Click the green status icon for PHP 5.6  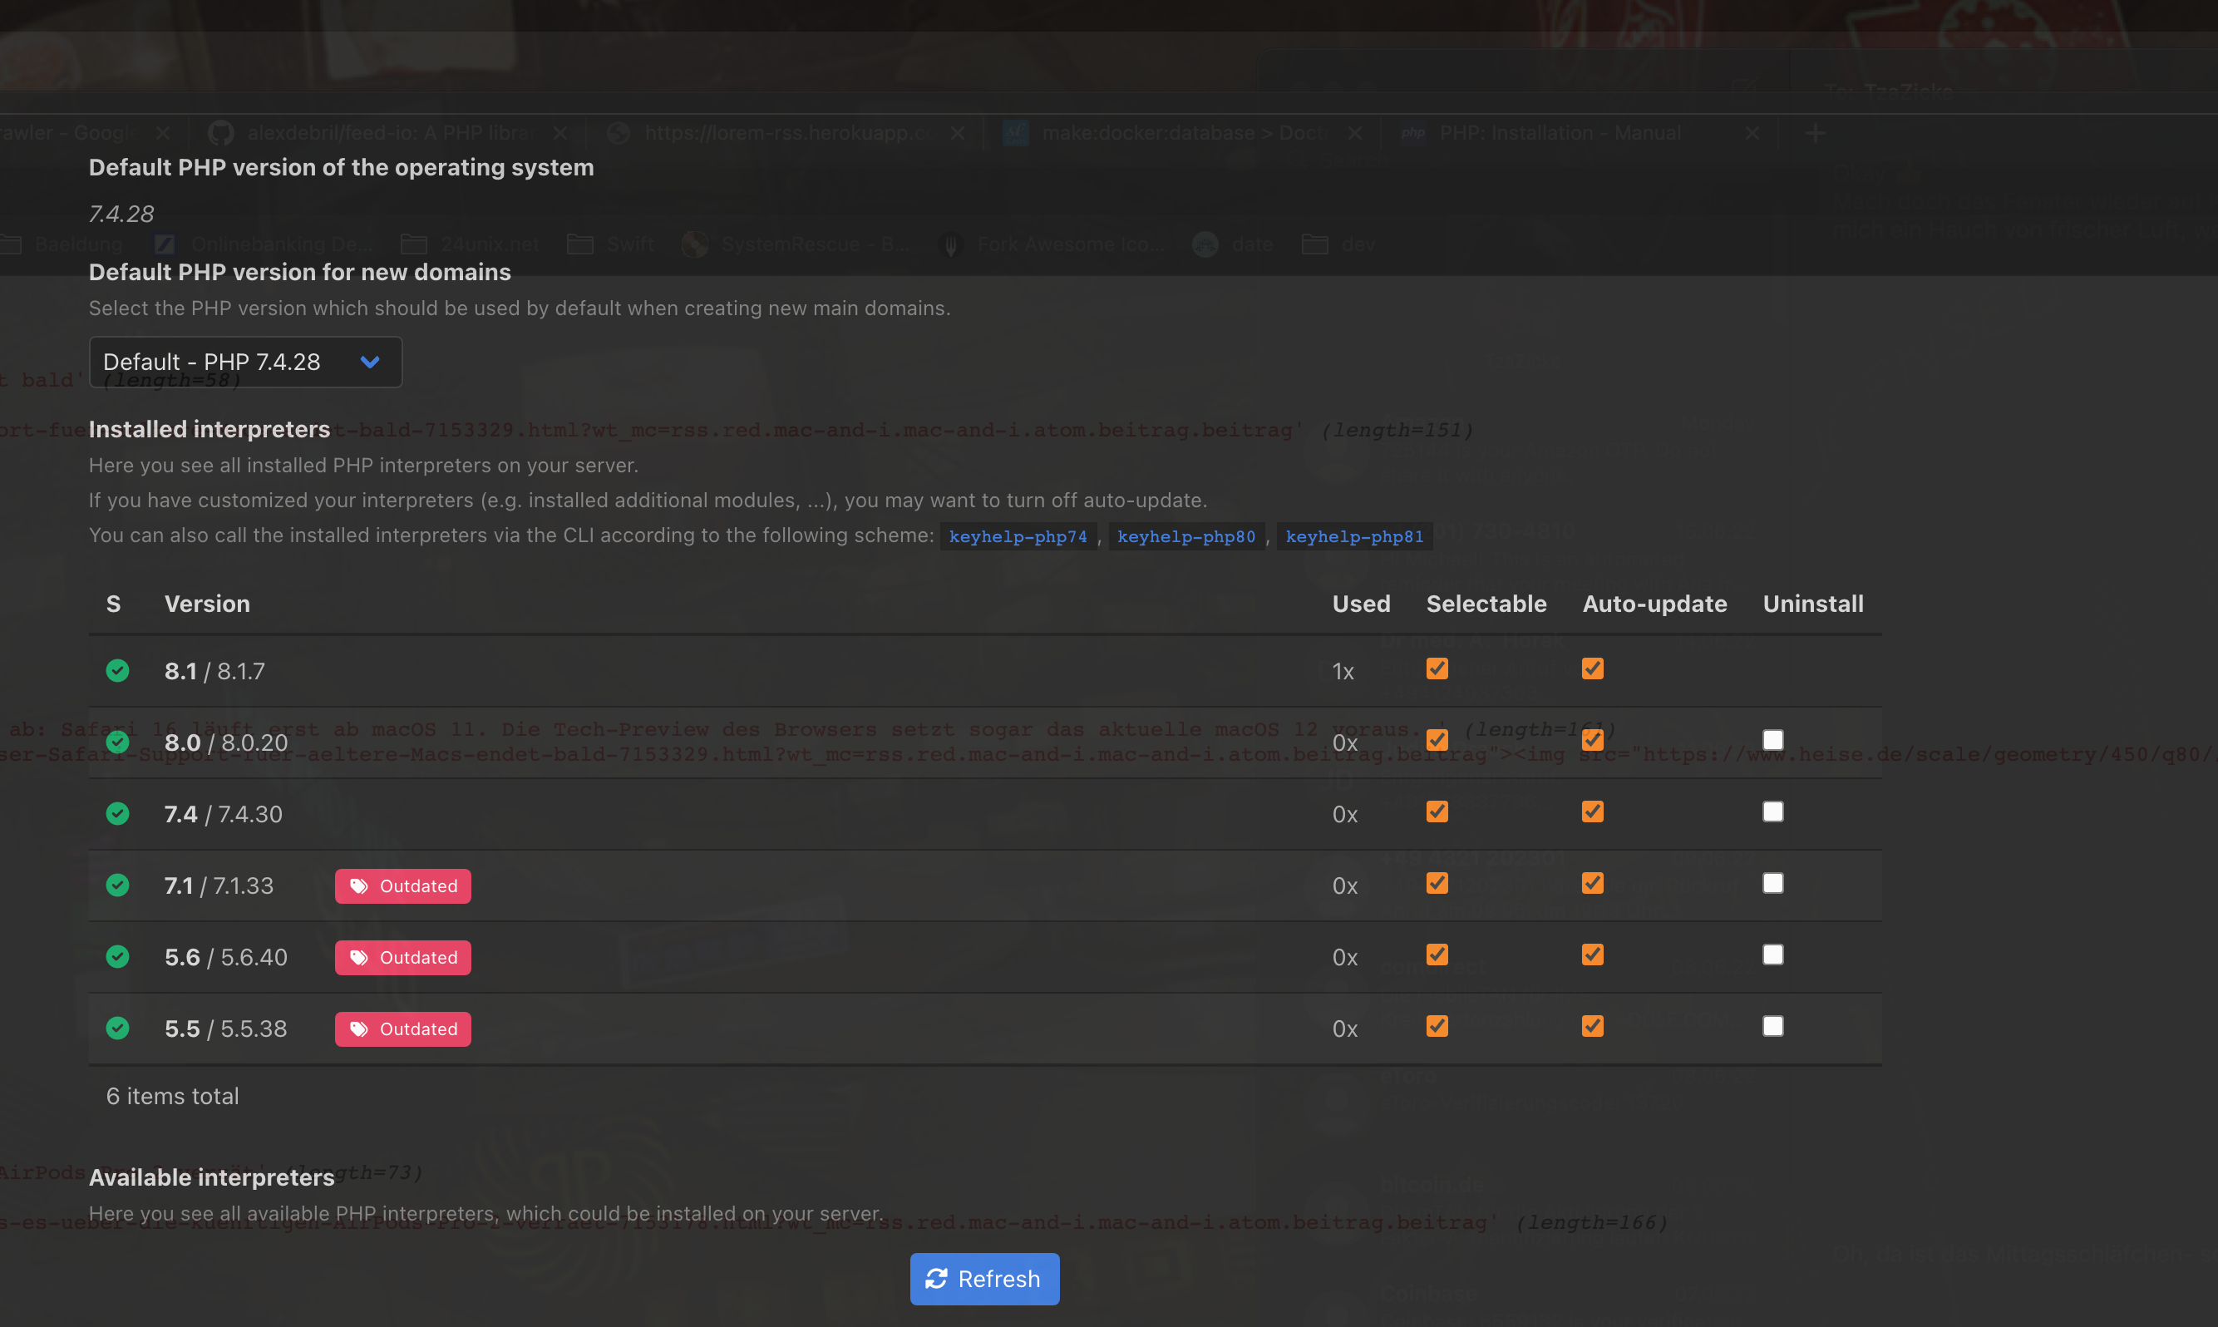(117, 957)
